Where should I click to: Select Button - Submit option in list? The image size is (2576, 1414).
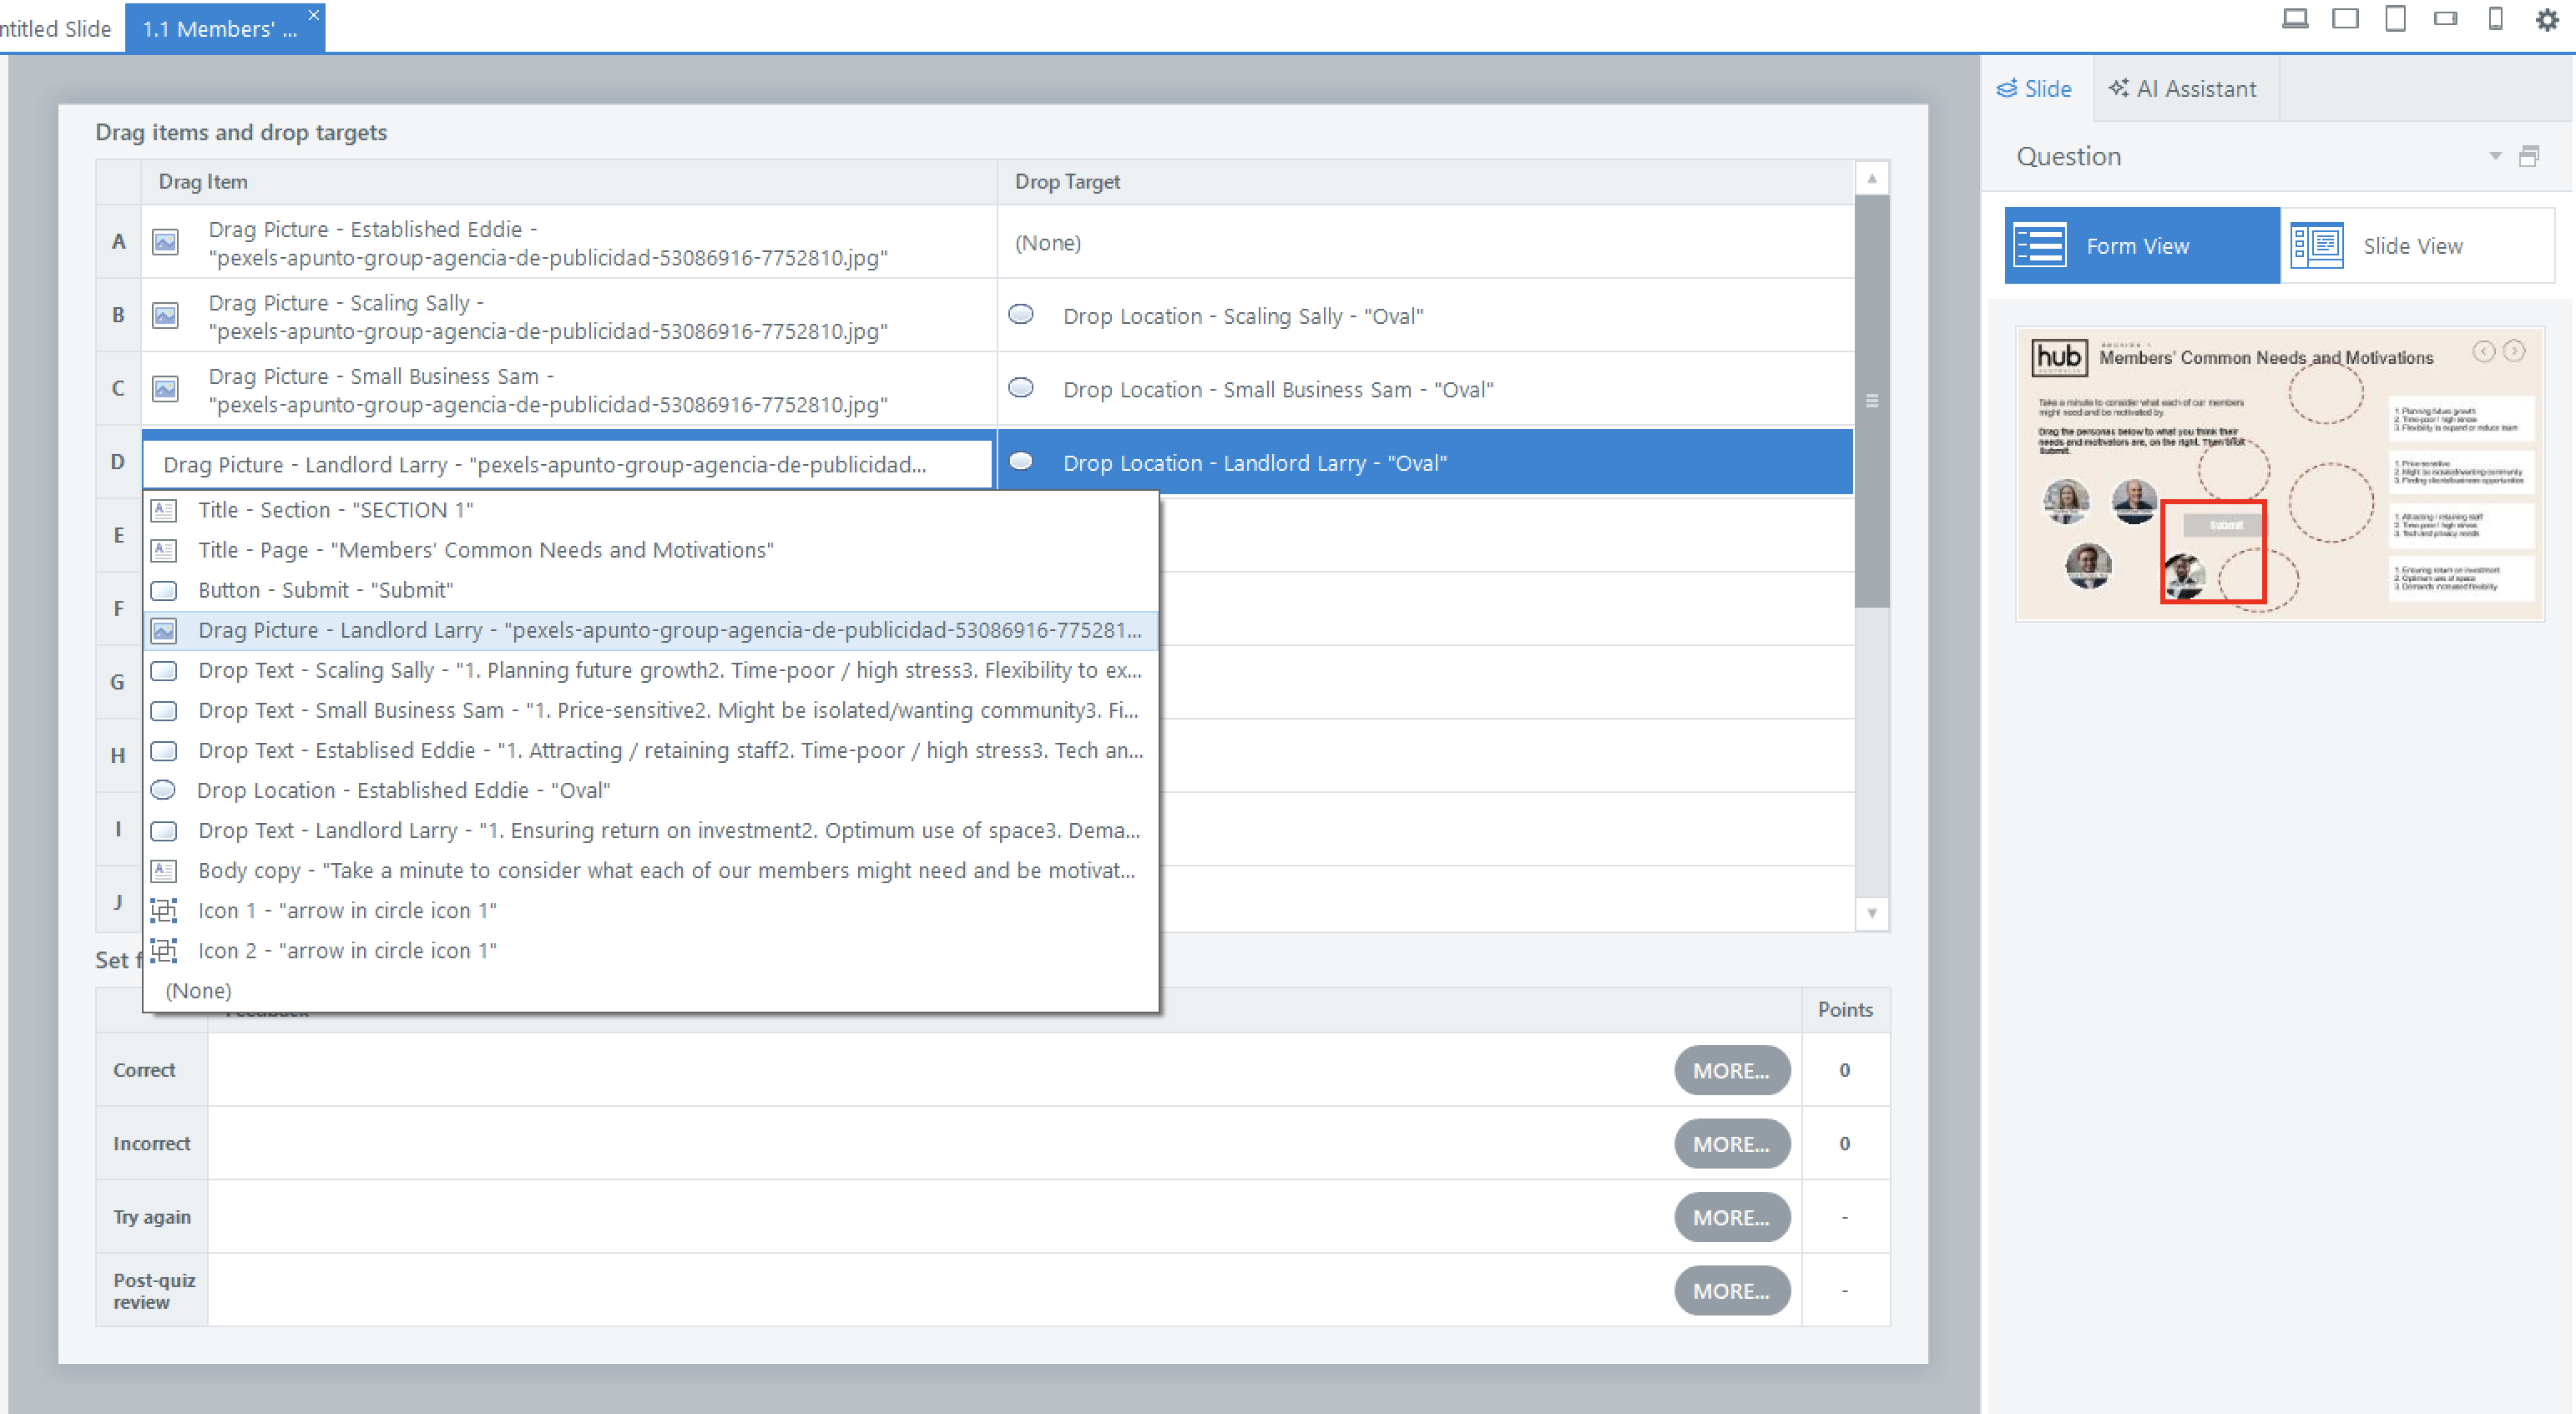tap(325, 590)
